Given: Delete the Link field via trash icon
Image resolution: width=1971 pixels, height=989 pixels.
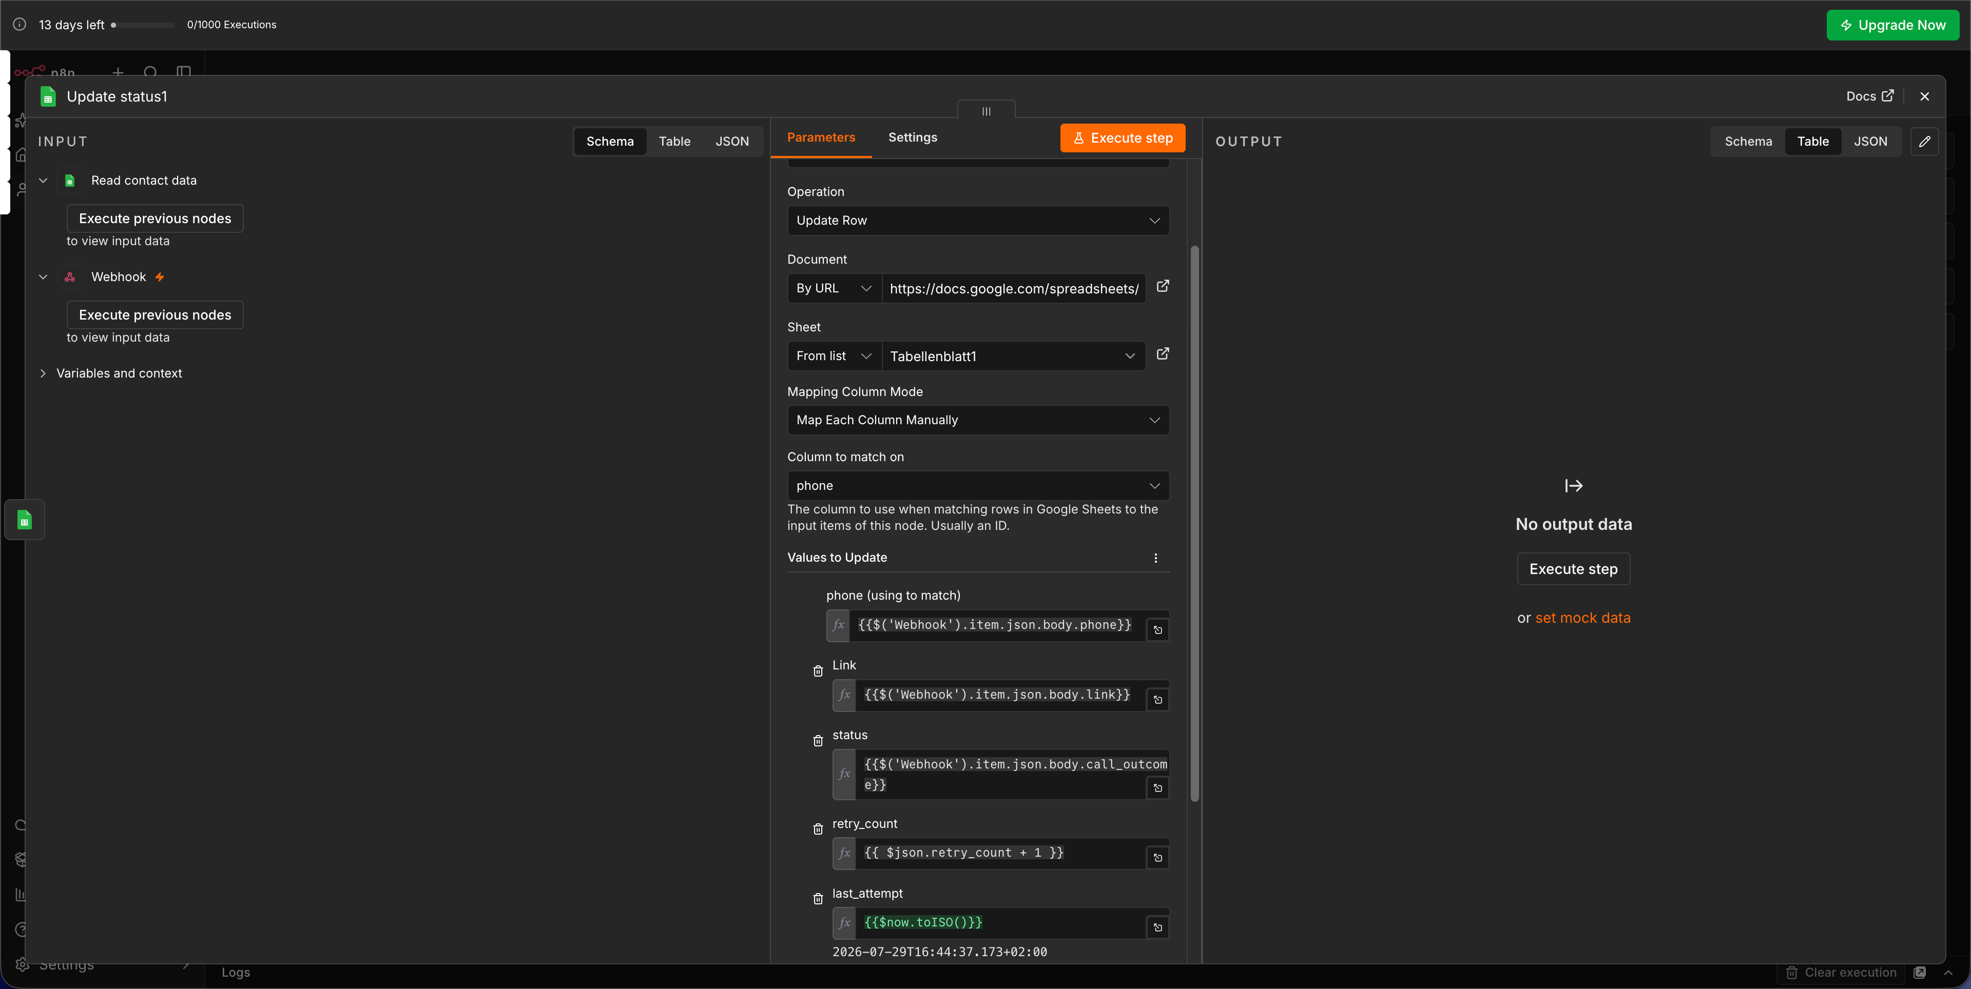Looking at the screenshot, I should [818, 671].
